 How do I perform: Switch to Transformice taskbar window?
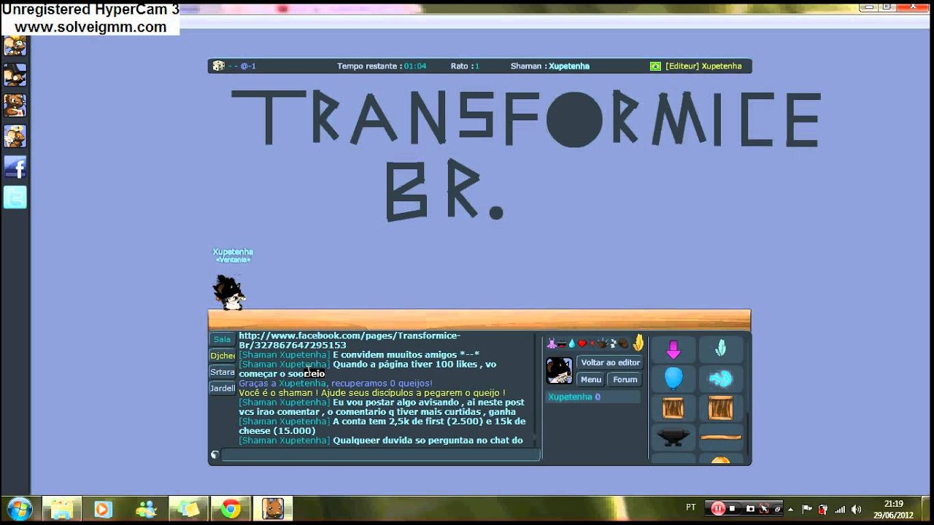tap(273, 508)
